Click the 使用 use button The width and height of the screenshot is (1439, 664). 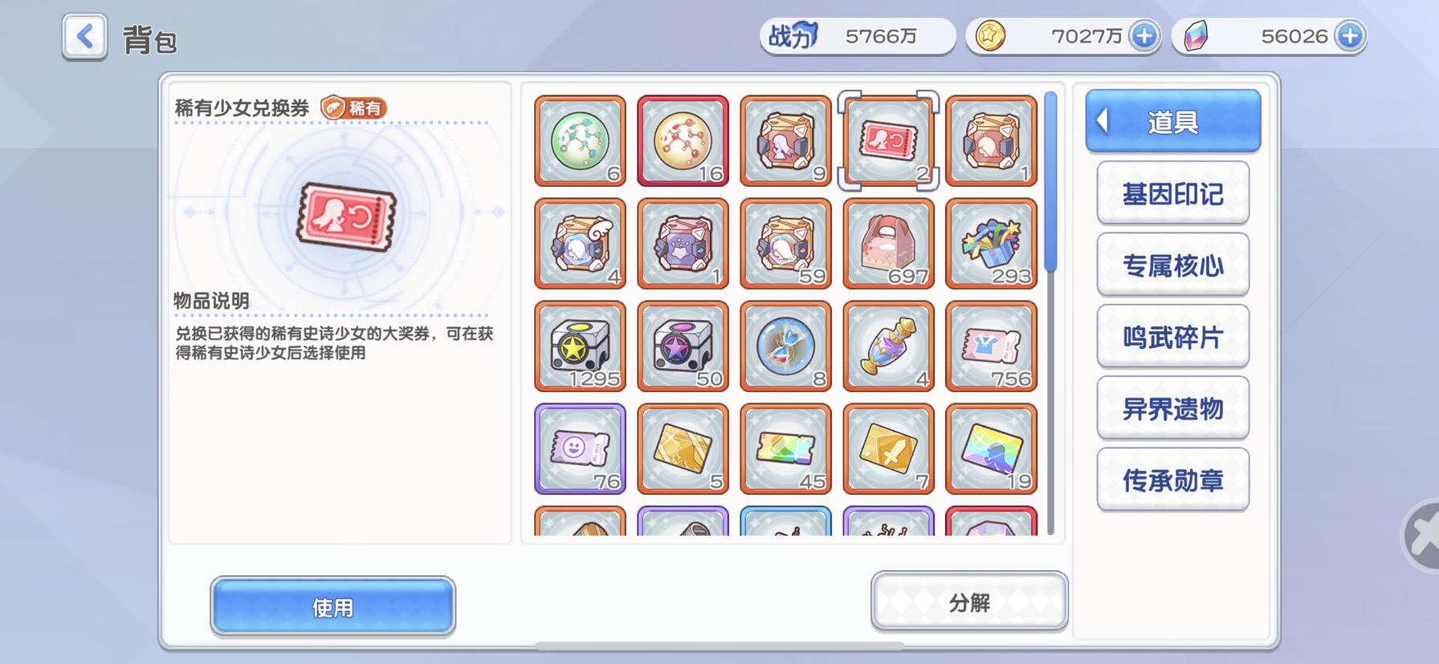333,607
